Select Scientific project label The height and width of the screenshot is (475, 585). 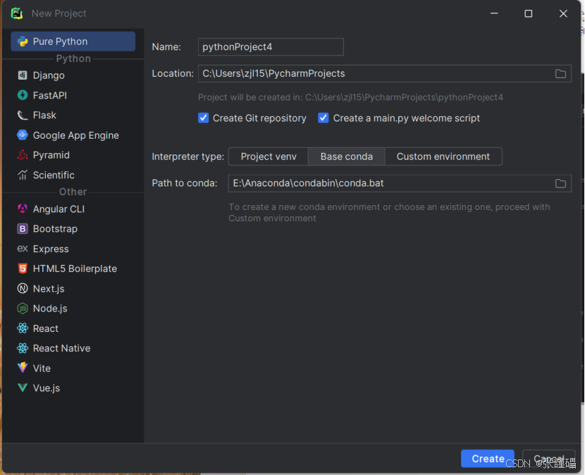[54, 175]
